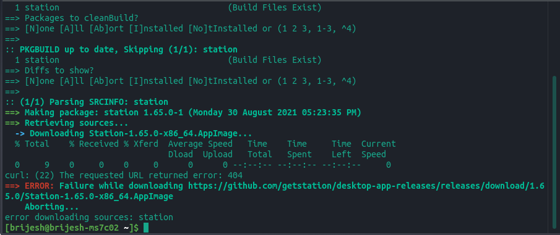
Task: Click the Packages to cleanBuild? line
Action: 71,18
